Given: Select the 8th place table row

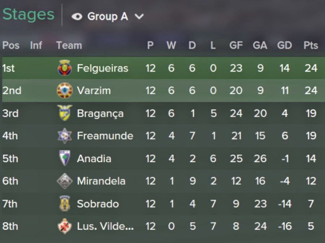Looking at the screenshot, I should click(162, 226).
